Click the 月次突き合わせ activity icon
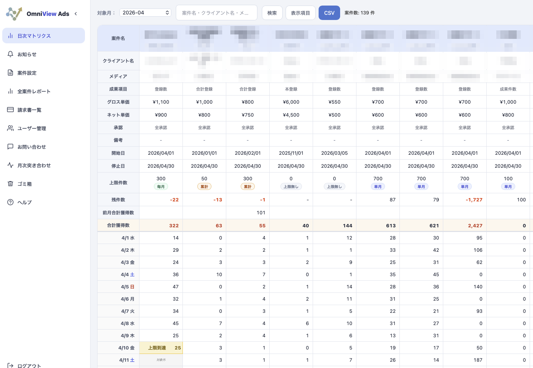 click(x=10, y=165)
